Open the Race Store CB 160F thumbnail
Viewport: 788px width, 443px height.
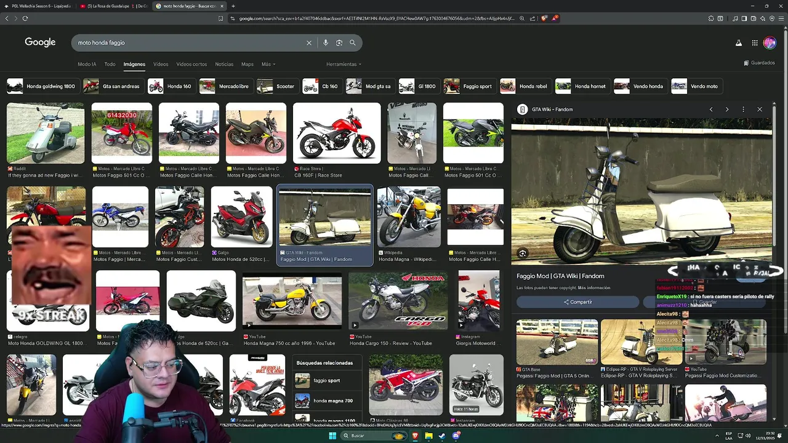pyautogui.click(x=337, y=133)
